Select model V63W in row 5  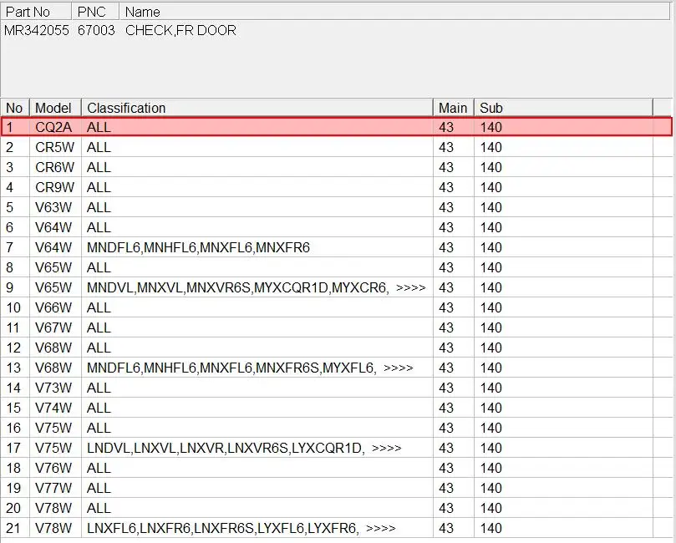(x=53, y=207)
